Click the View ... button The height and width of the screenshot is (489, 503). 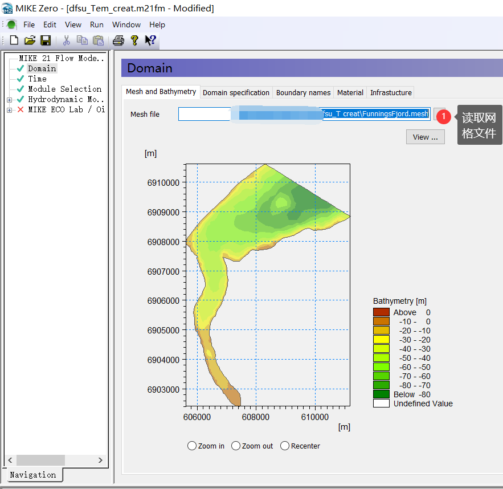pos(425,137)
